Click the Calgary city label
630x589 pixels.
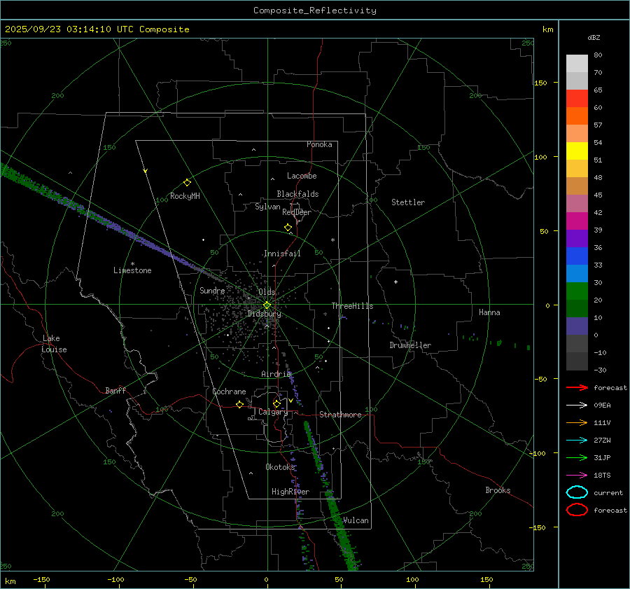(273, 413)
